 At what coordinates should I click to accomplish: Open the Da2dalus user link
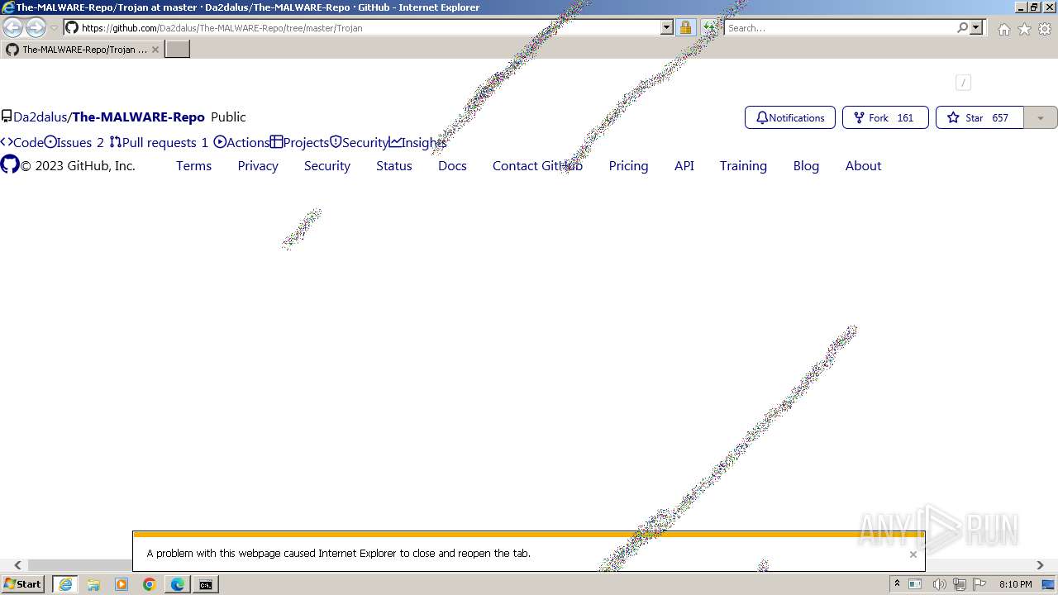click(x=40, y=117)
